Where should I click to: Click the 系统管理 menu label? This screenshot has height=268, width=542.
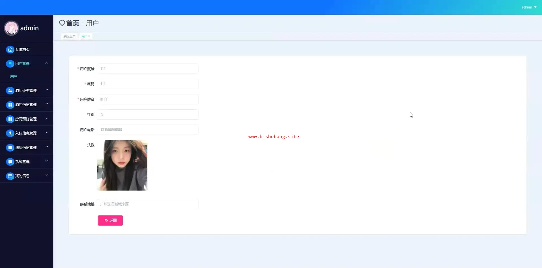pos(22,162)
